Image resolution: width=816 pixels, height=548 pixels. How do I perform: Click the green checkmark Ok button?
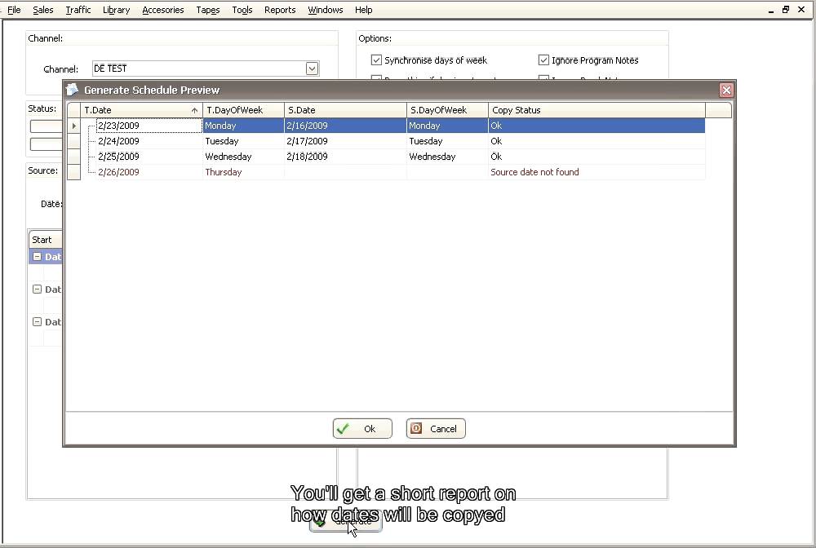[x=362, y=429]
